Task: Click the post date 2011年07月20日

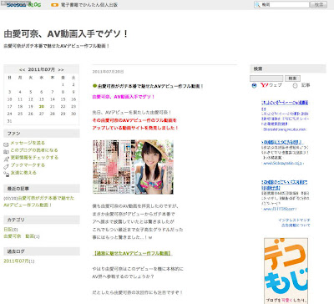Action: pyautogui.click(x=108, y=72)
